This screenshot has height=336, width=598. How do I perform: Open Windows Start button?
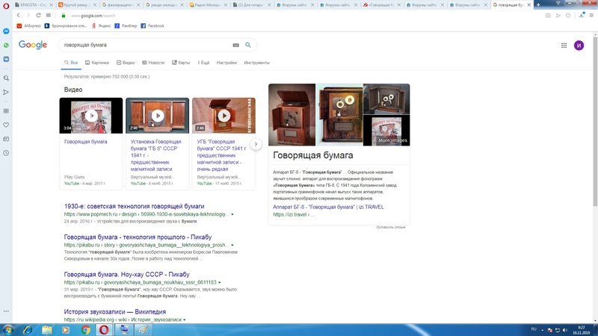7,329
